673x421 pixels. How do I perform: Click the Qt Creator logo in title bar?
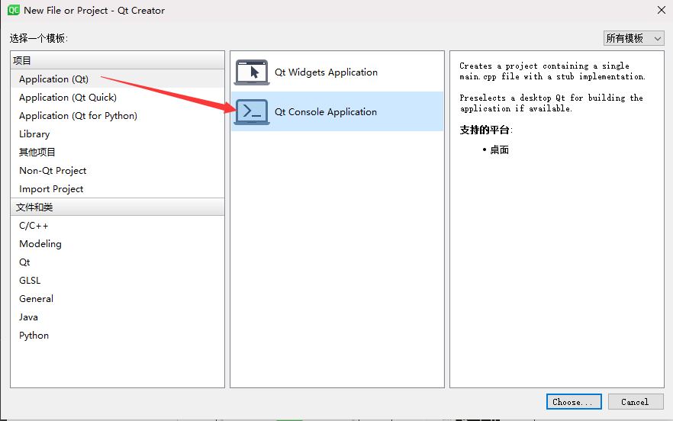coord(13,10)
